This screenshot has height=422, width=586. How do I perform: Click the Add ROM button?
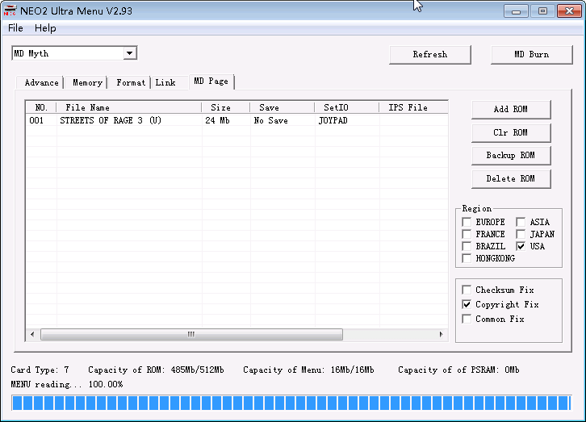point(510,110)
